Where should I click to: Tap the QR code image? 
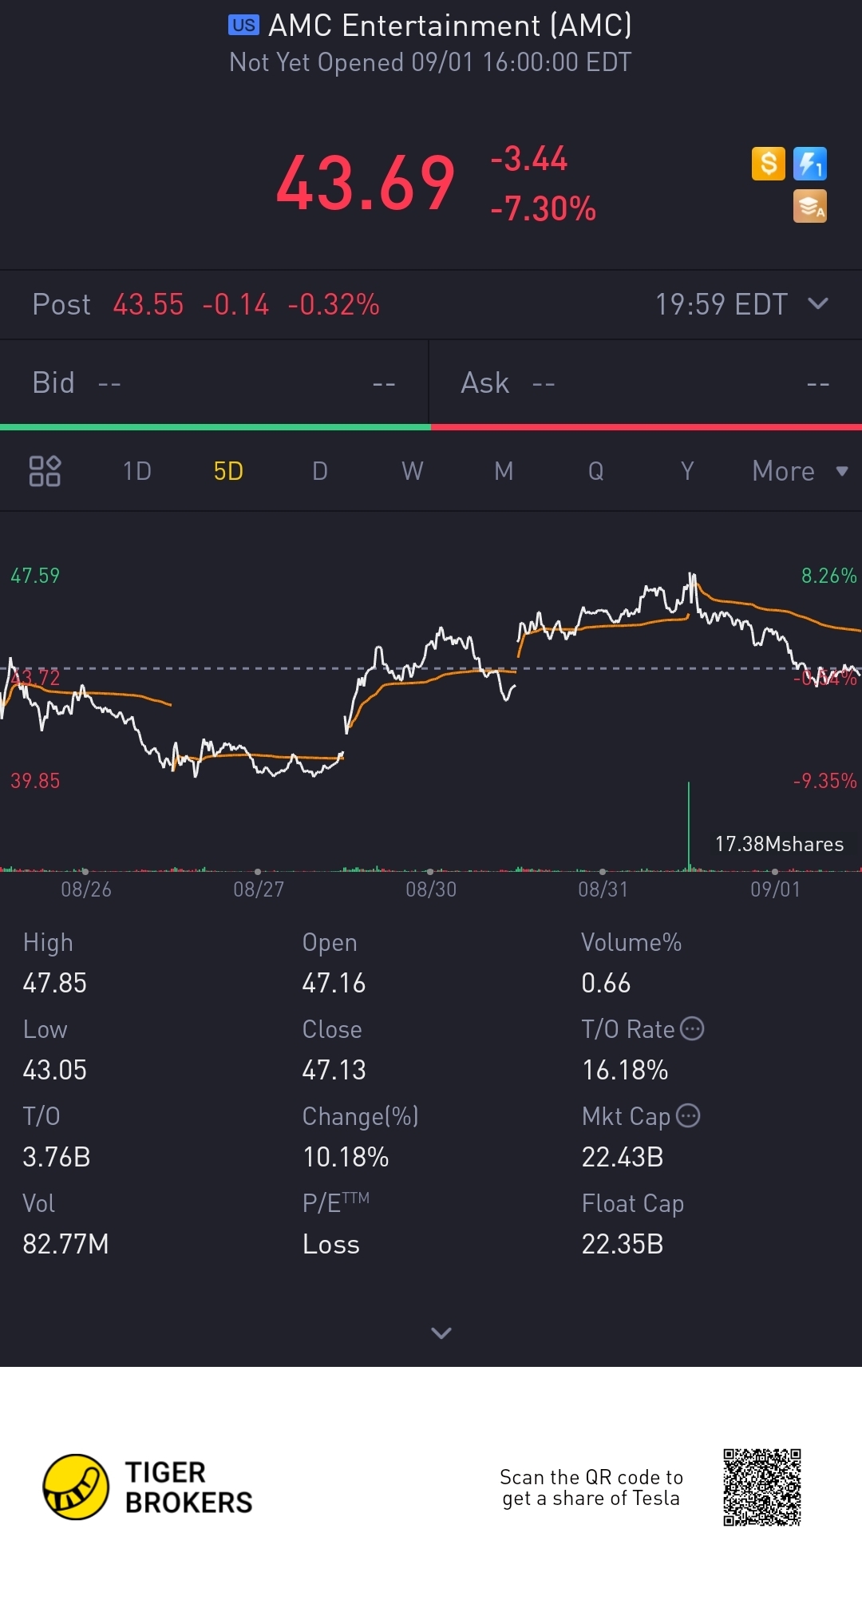pos(762,1487)
